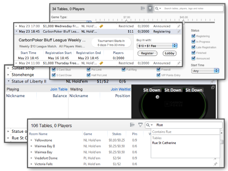The width and height of the screenshot is (228, 171).
Task: Collapse the May 23 18:45 tournament row
Action: click(16, 31)
